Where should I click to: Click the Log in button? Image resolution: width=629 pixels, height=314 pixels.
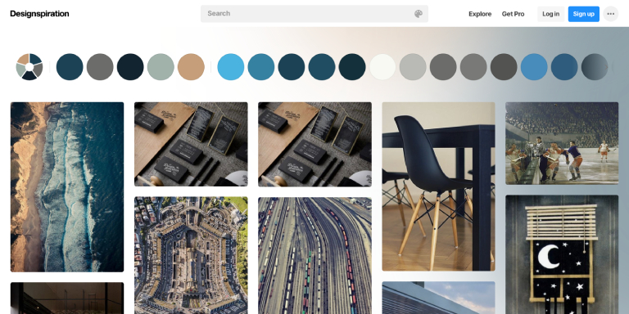tap(550, 14)
